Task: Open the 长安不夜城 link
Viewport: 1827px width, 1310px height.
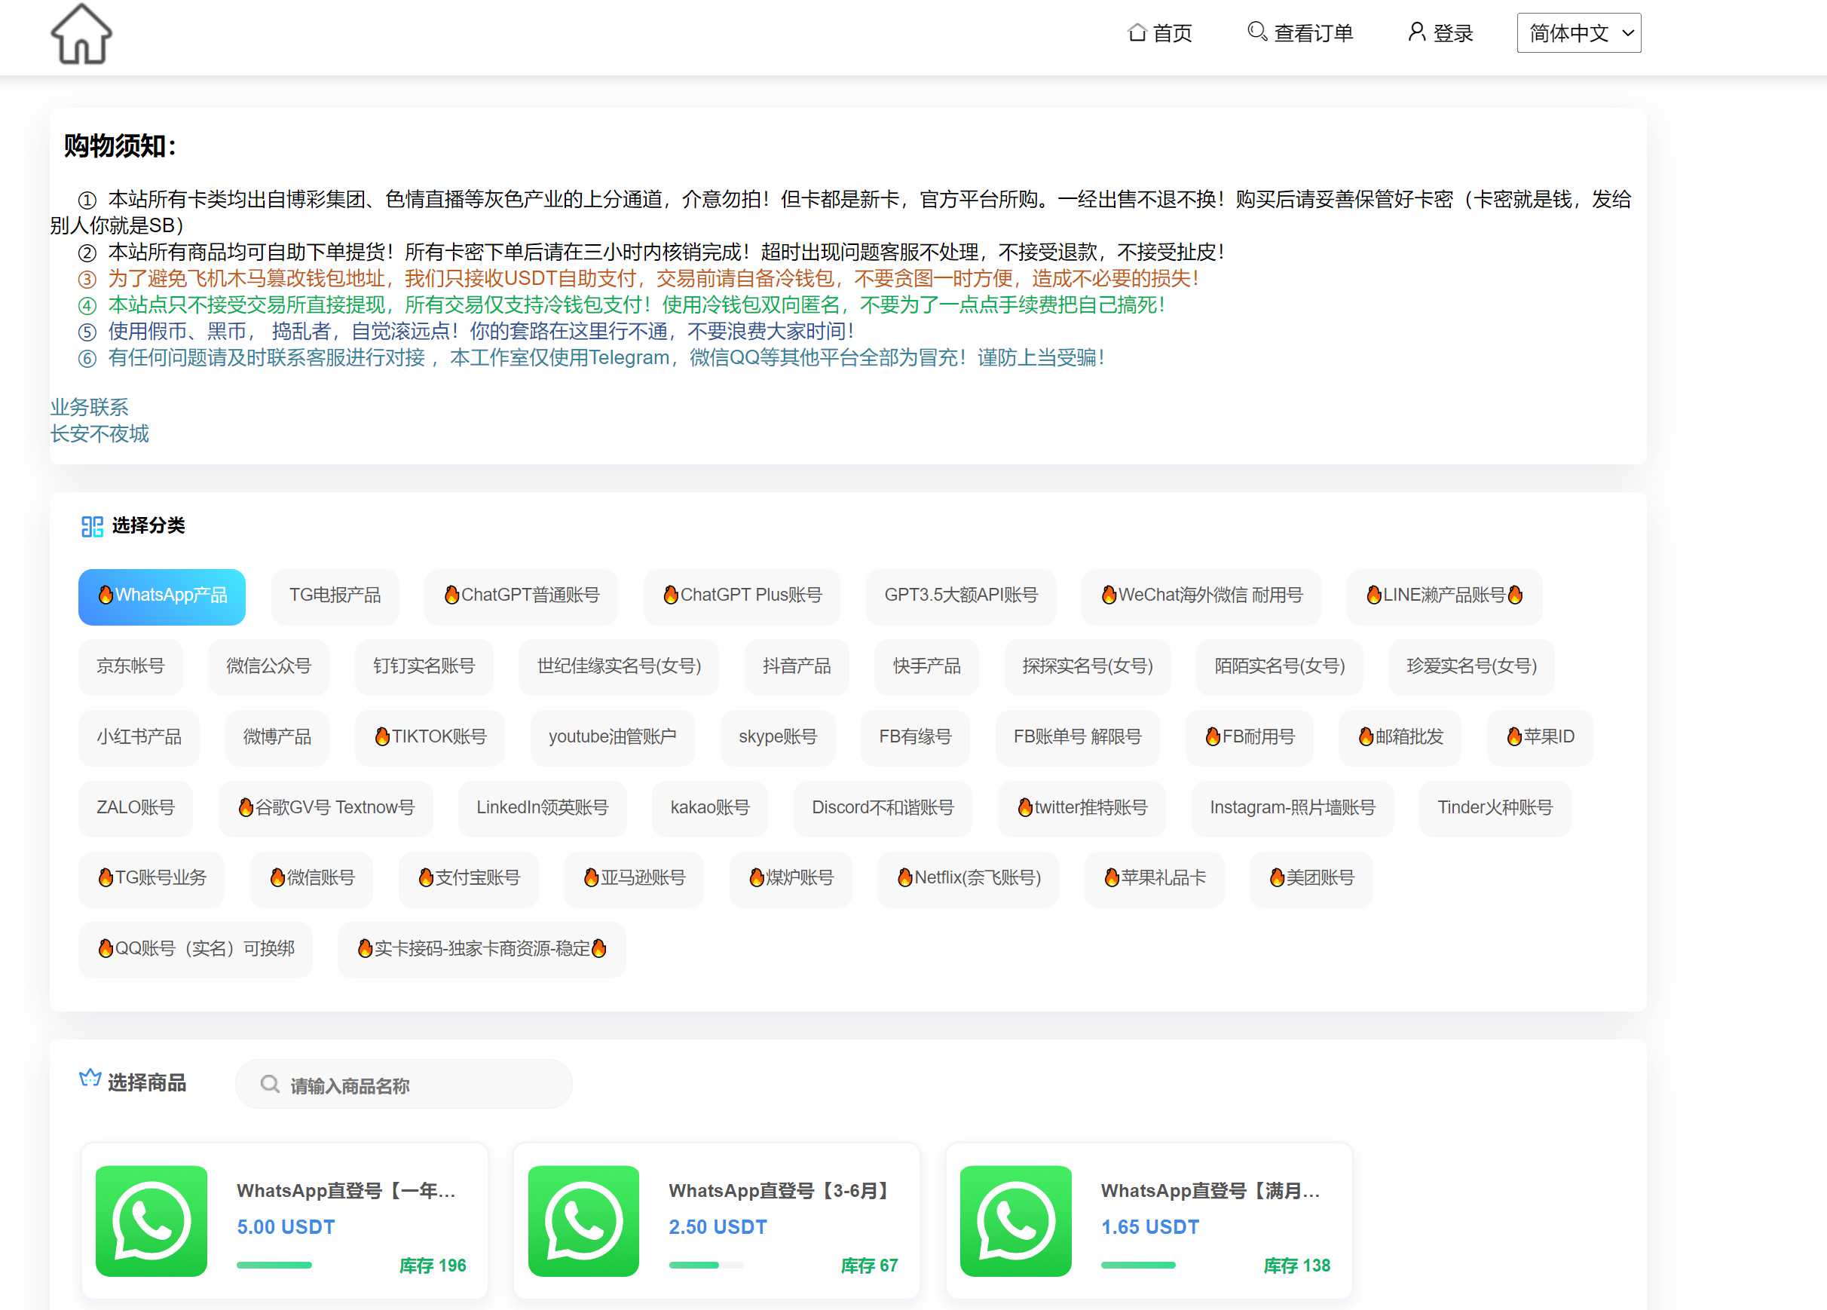Action: coord(99,433)
